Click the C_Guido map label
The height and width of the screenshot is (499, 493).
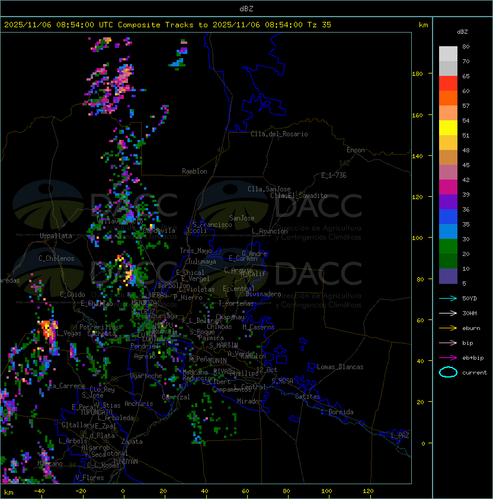point(72,295)
